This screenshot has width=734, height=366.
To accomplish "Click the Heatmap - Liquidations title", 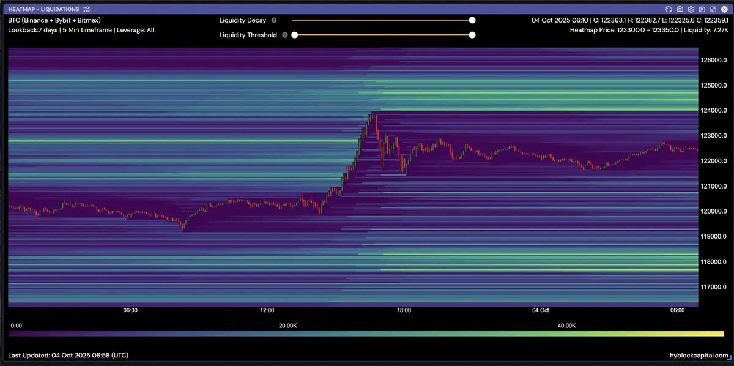I will (x=44, y=9).
